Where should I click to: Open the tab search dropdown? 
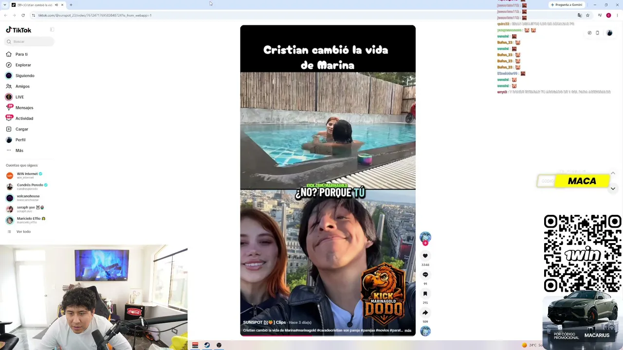pyautogui.click(x=5, y=5)
